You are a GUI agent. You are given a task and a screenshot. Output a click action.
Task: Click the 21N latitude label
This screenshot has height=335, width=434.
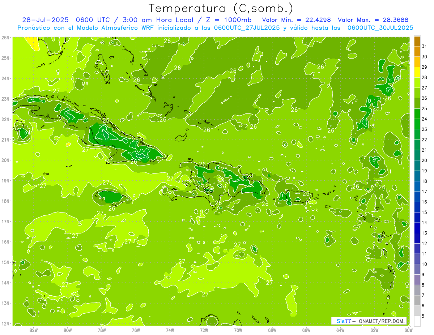click(5, 140)
